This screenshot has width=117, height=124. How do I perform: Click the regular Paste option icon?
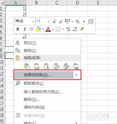click(27, 66)
